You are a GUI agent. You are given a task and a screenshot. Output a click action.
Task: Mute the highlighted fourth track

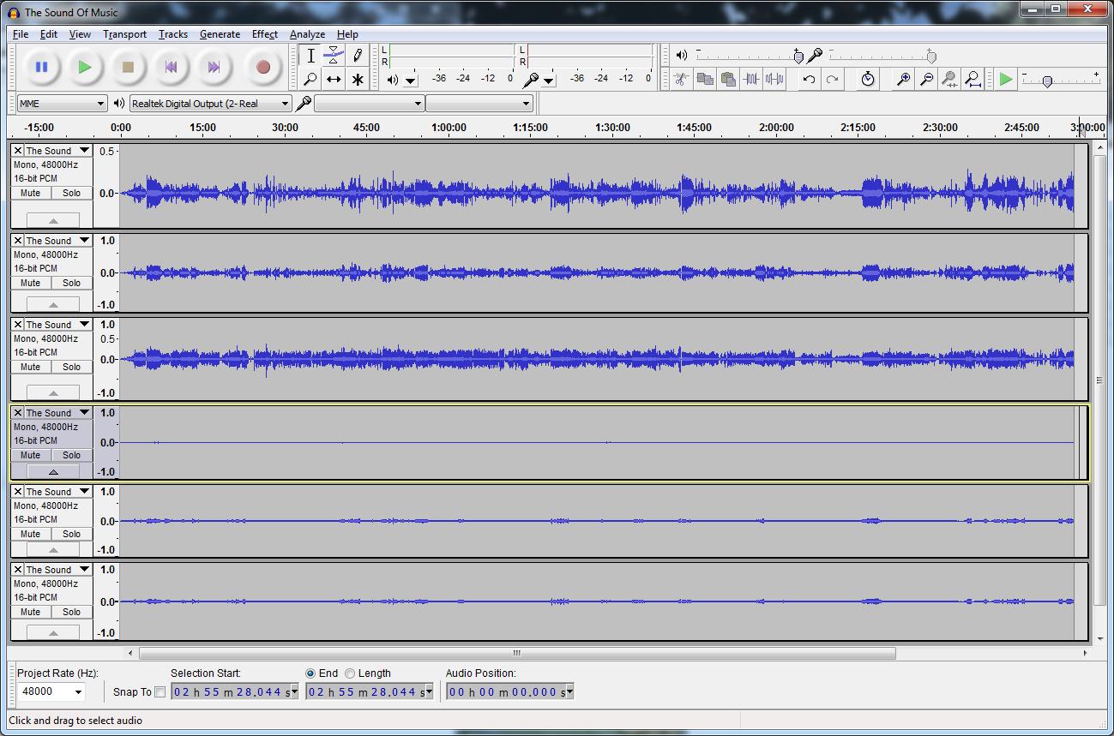31,455
